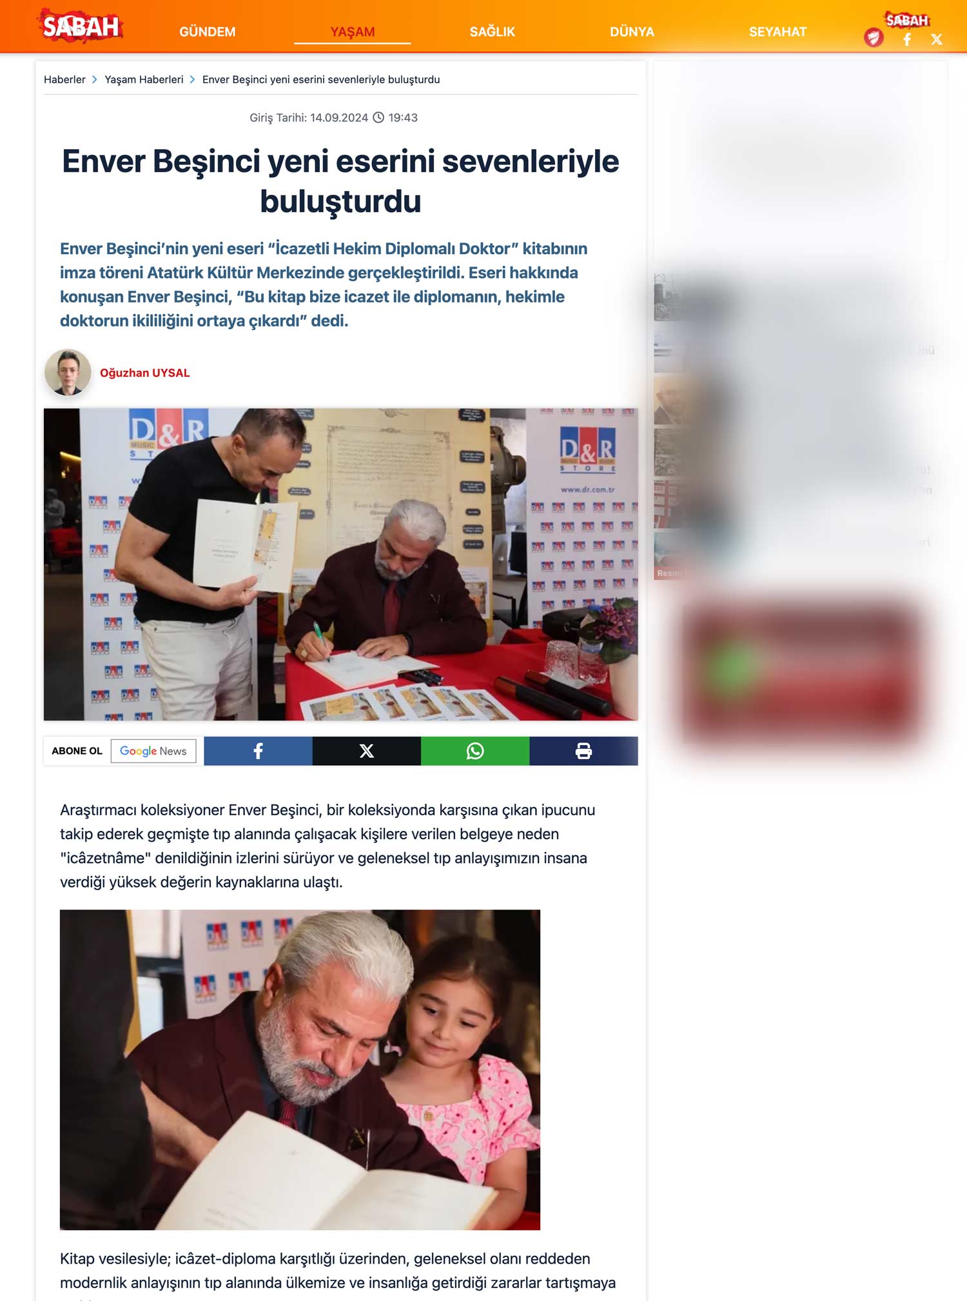The height and width of the screenshot is (1301, 967).
Task: Open the SEYAHAT section
Action: pos(777,32)
